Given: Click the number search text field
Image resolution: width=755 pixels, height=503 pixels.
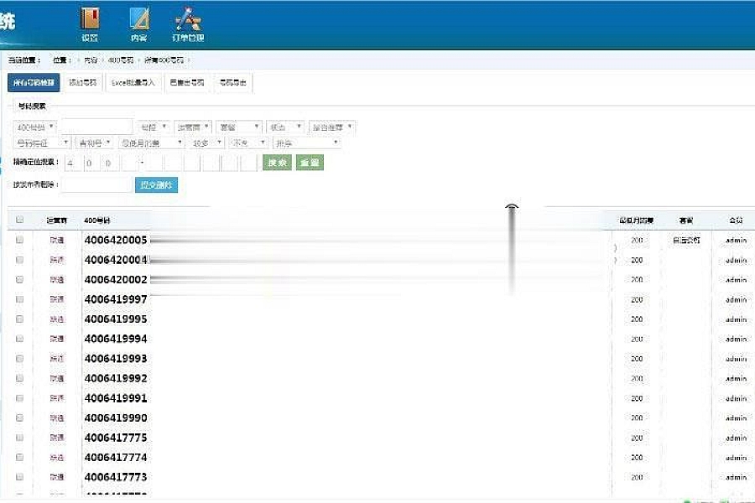Looking at the screenshot, I should tap(96, 127).
